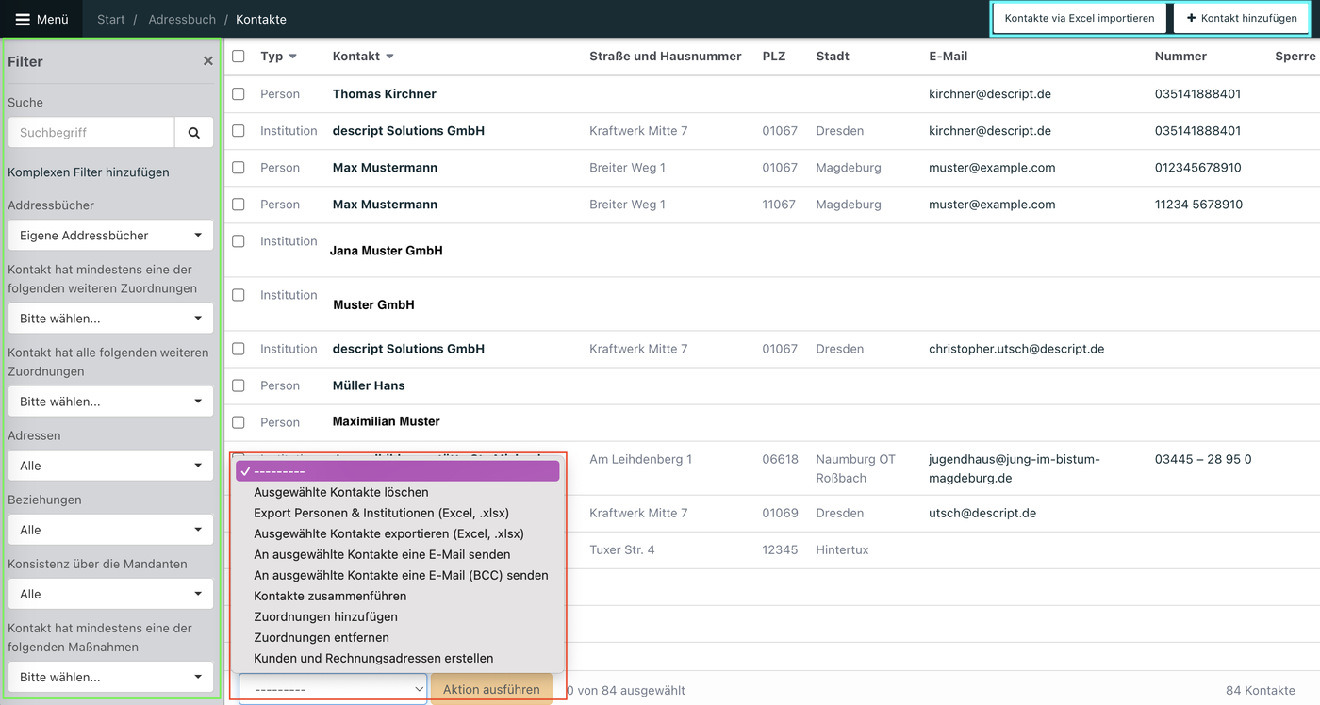
Task: Open the Eigene Addressbücher dropdown
Action: tap(109, 235)
